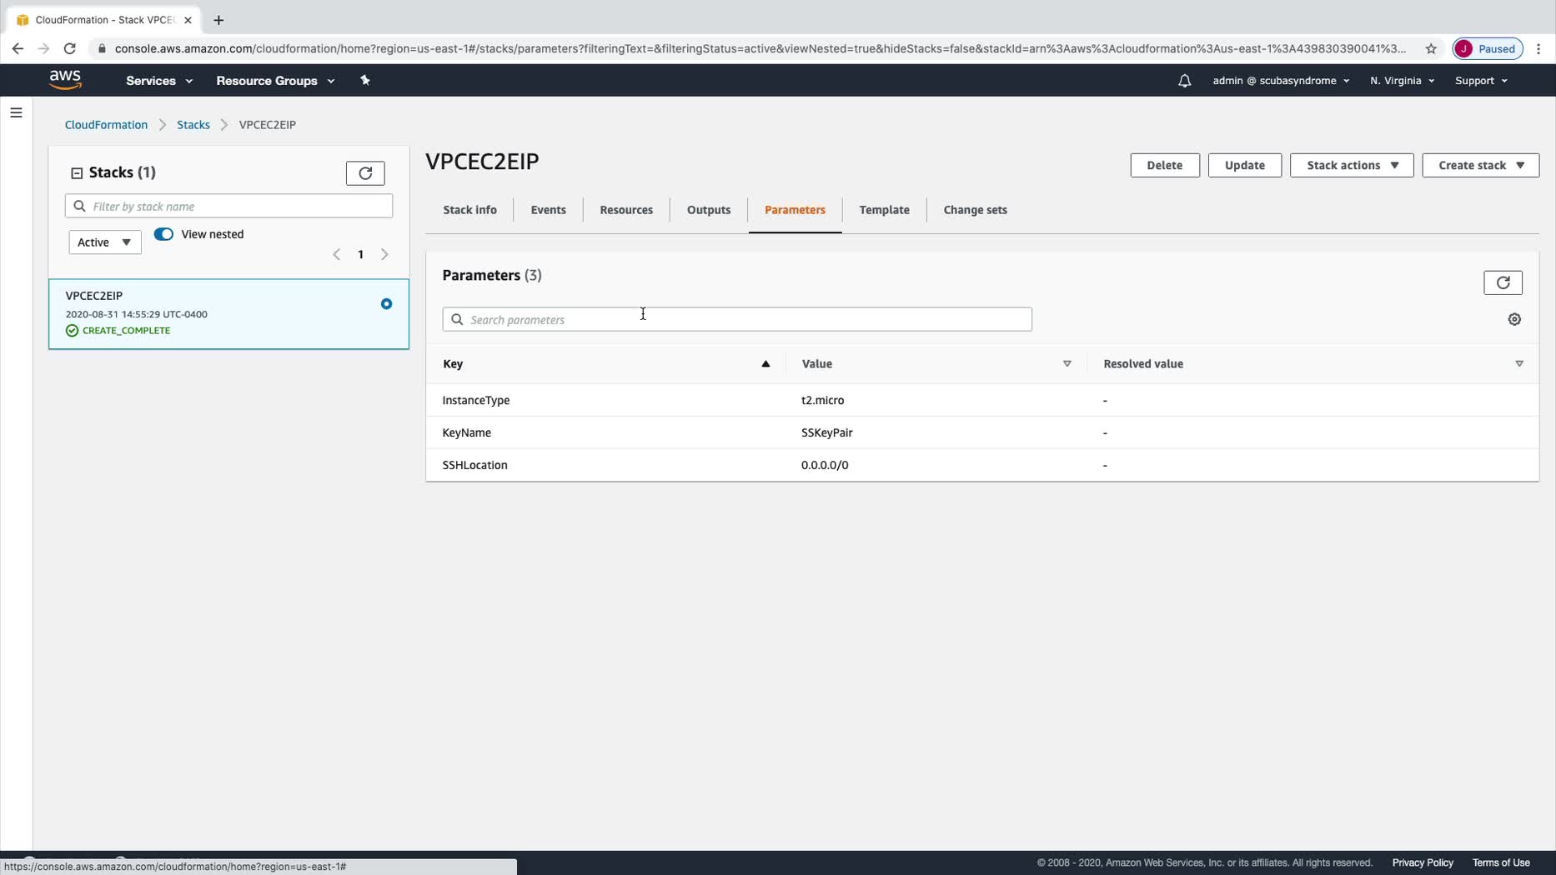Open the AWS home logo

tap(65, 80)
